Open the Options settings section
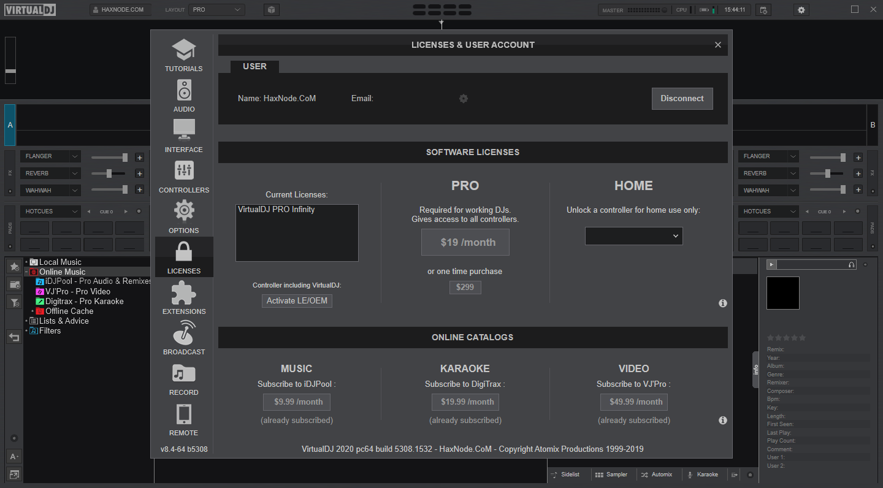 click(x=183, y=217)
